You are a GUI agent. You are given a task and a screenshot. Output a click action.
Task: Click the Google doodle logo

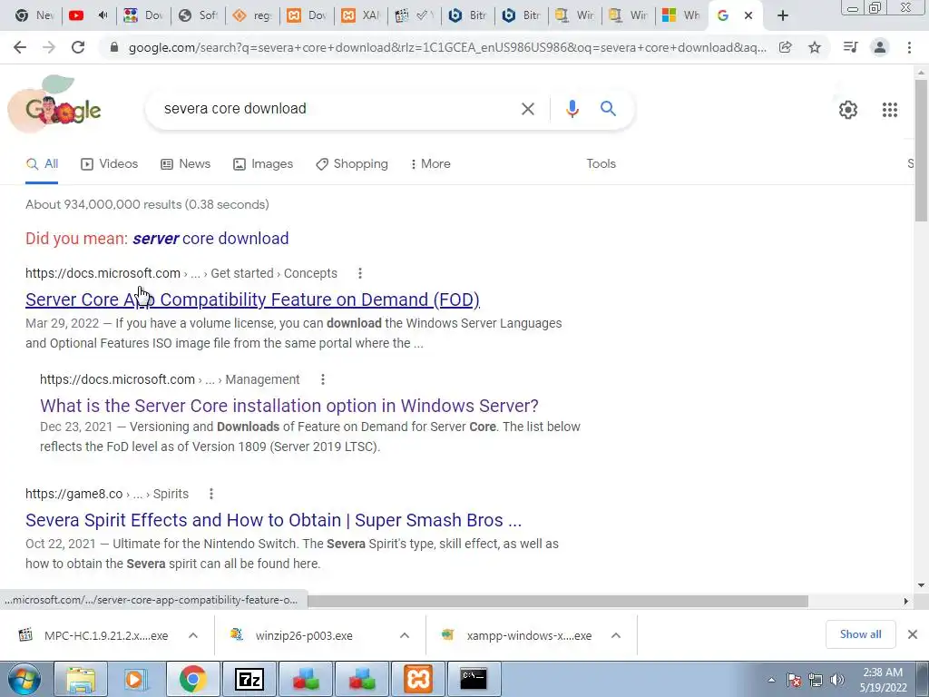point(56,105)
